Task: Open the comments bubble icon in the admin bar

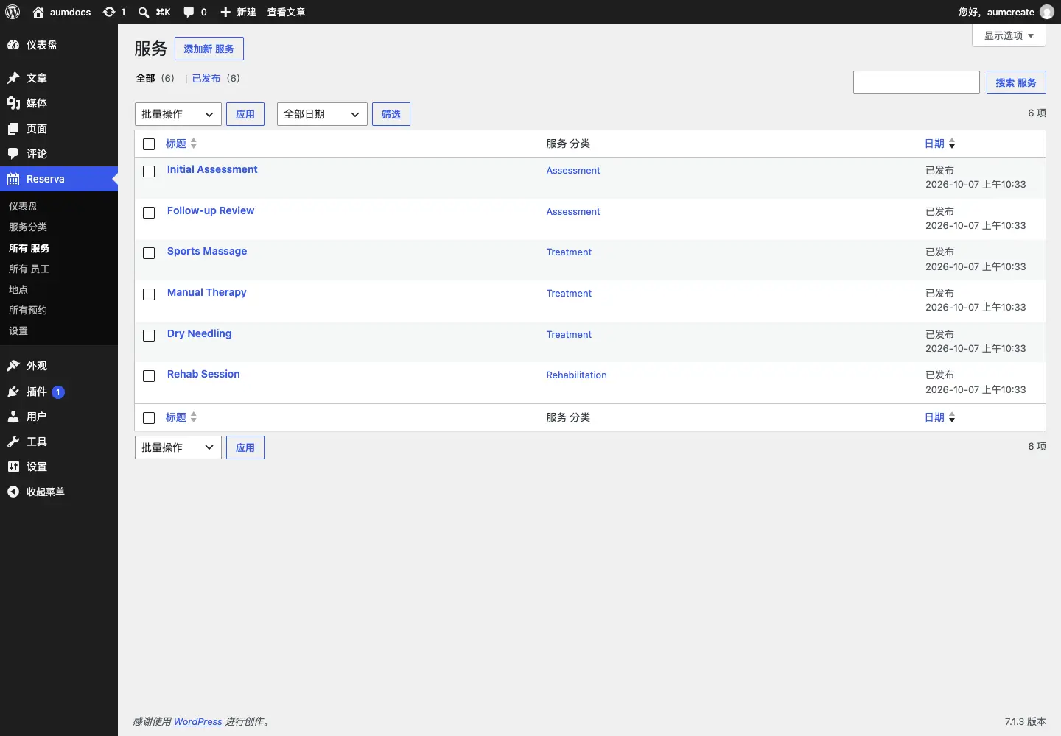Action: 189,12
